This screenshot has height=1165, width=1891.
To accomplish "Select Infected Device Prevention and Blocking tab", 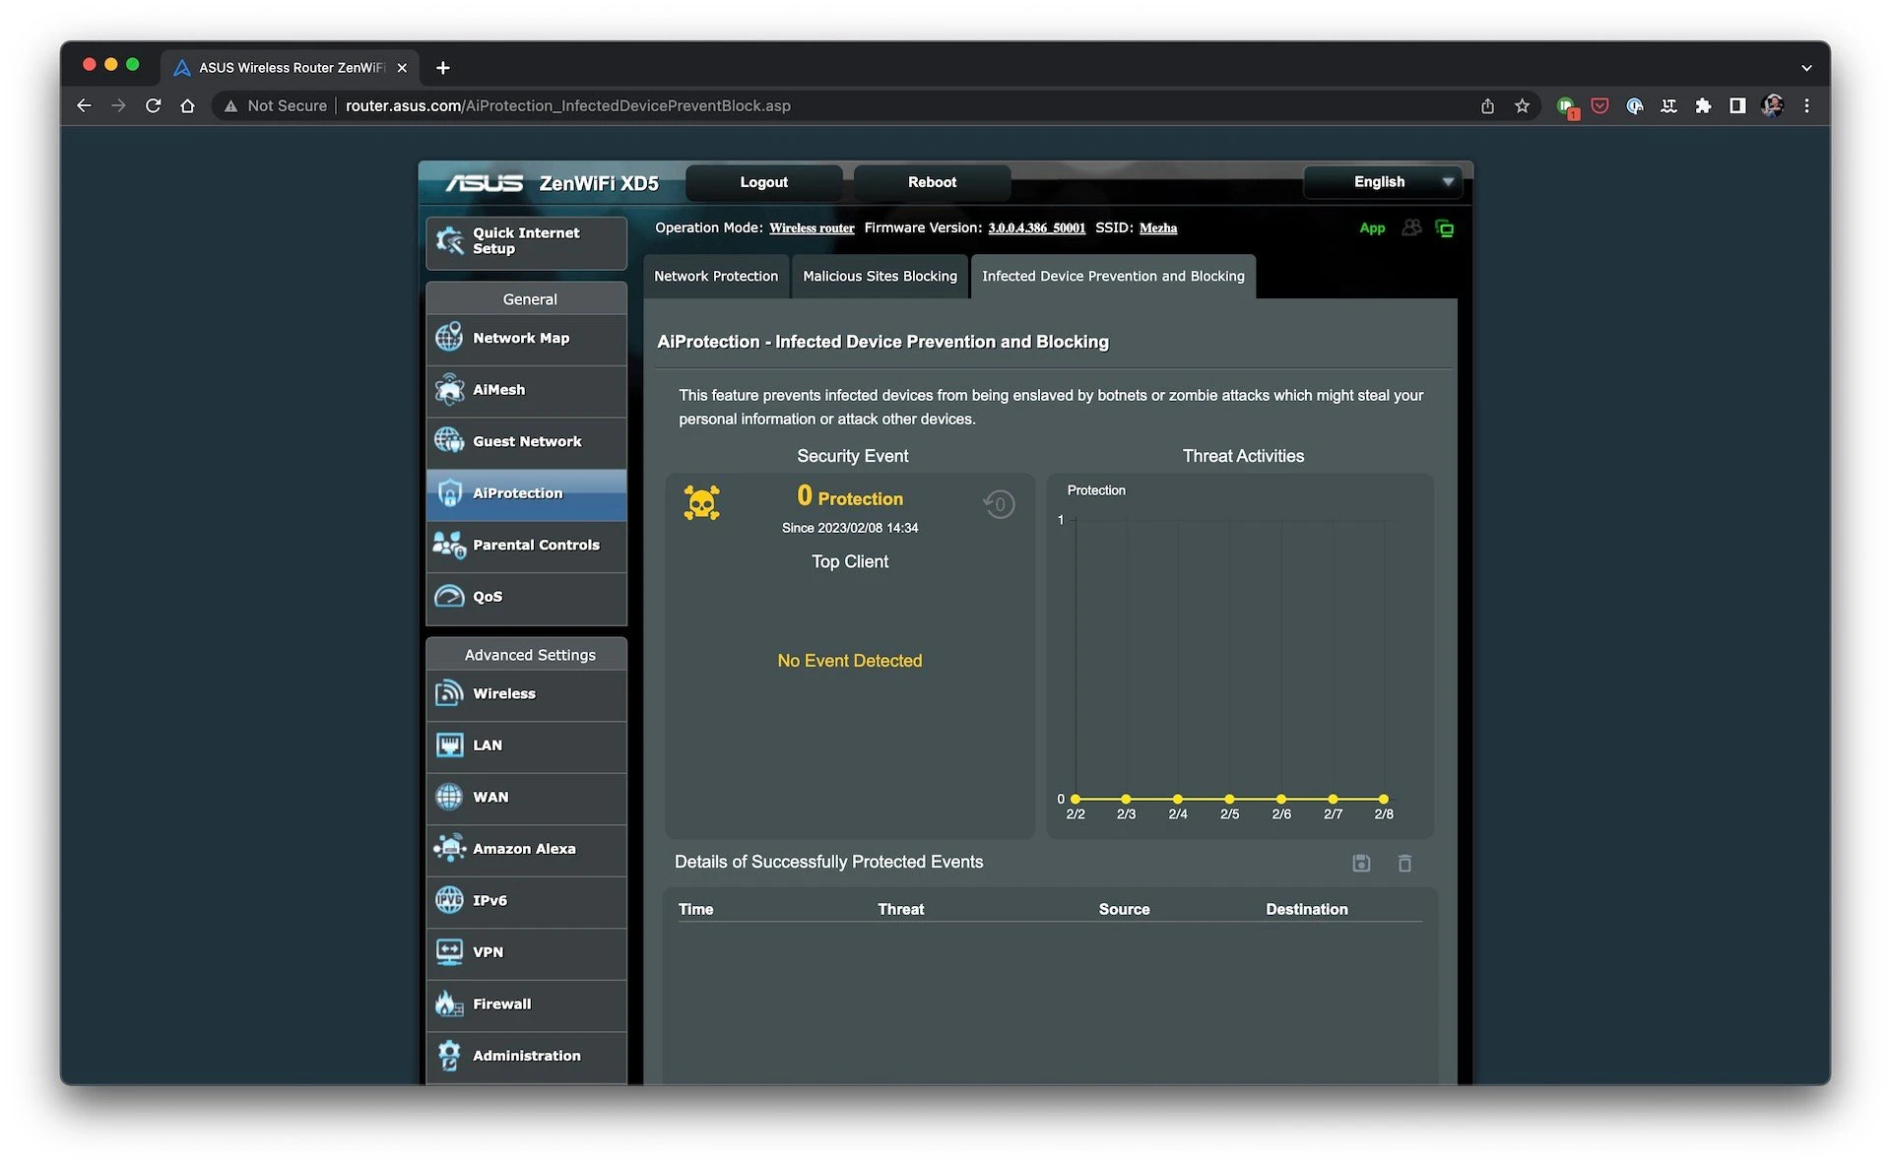I will [1113, 277].
